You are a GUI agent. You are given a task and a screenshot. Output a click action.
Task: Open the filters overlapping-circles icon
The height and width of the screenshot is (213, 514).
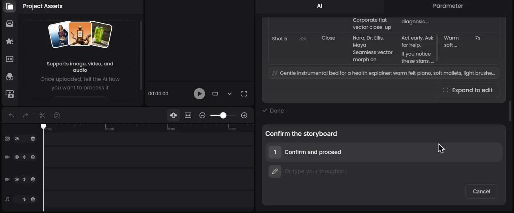tap(10, 77)
